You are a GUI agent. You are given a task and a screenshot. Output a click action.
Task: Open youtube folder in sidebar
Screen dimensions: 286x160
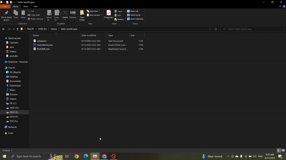(14, 56)
